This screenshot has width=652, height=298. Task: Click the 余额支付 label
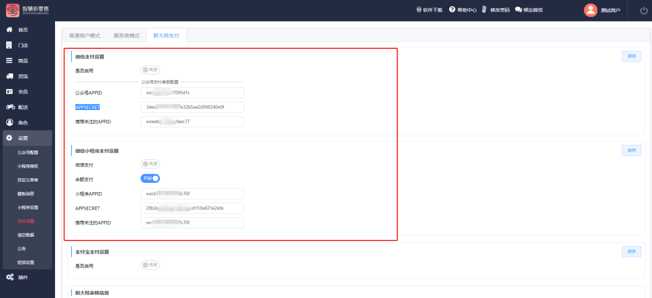click(x=84, y=179)
